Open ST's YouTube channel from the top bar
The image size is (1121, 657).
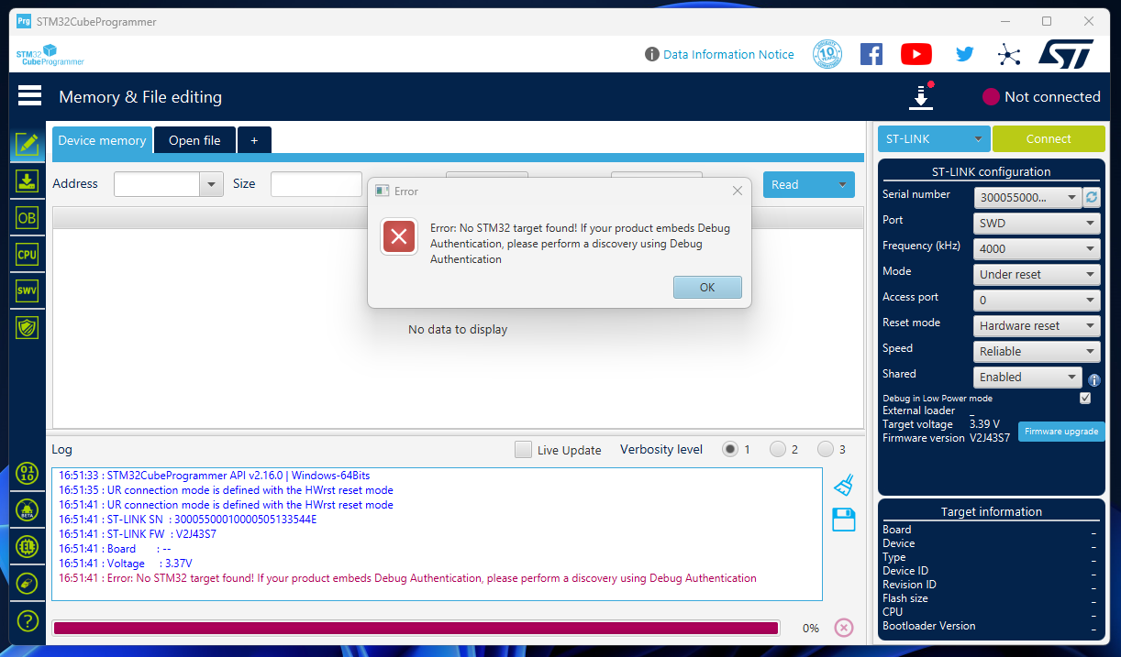(x=916, y=54)
